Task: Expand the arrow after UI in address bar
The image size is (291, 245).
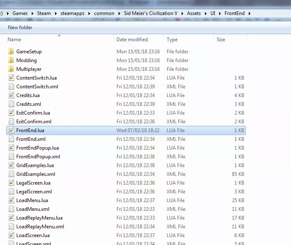Action: (x=220, y=13)
